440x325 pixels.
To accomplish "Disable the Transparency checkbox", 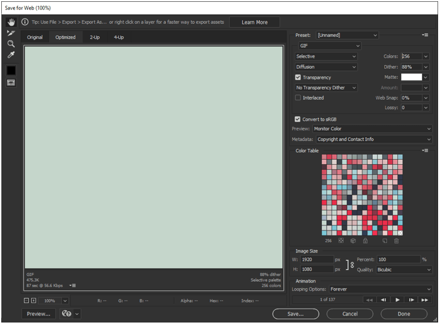I will click(298, 78).
